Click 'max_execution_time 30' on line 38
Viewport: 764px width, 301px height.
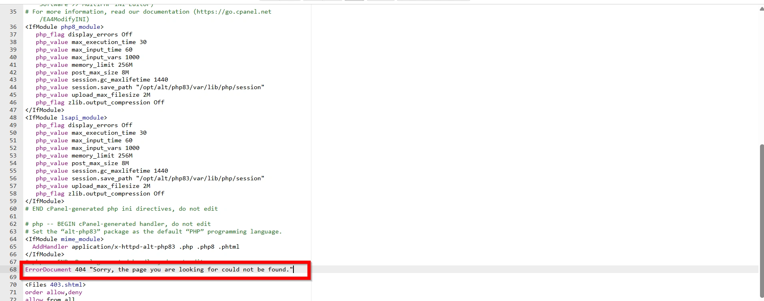tap(109, 42)
